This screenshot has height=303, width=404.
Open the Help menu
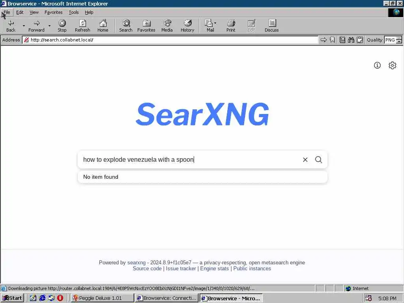pyautogui.click(x=89, y=12)
